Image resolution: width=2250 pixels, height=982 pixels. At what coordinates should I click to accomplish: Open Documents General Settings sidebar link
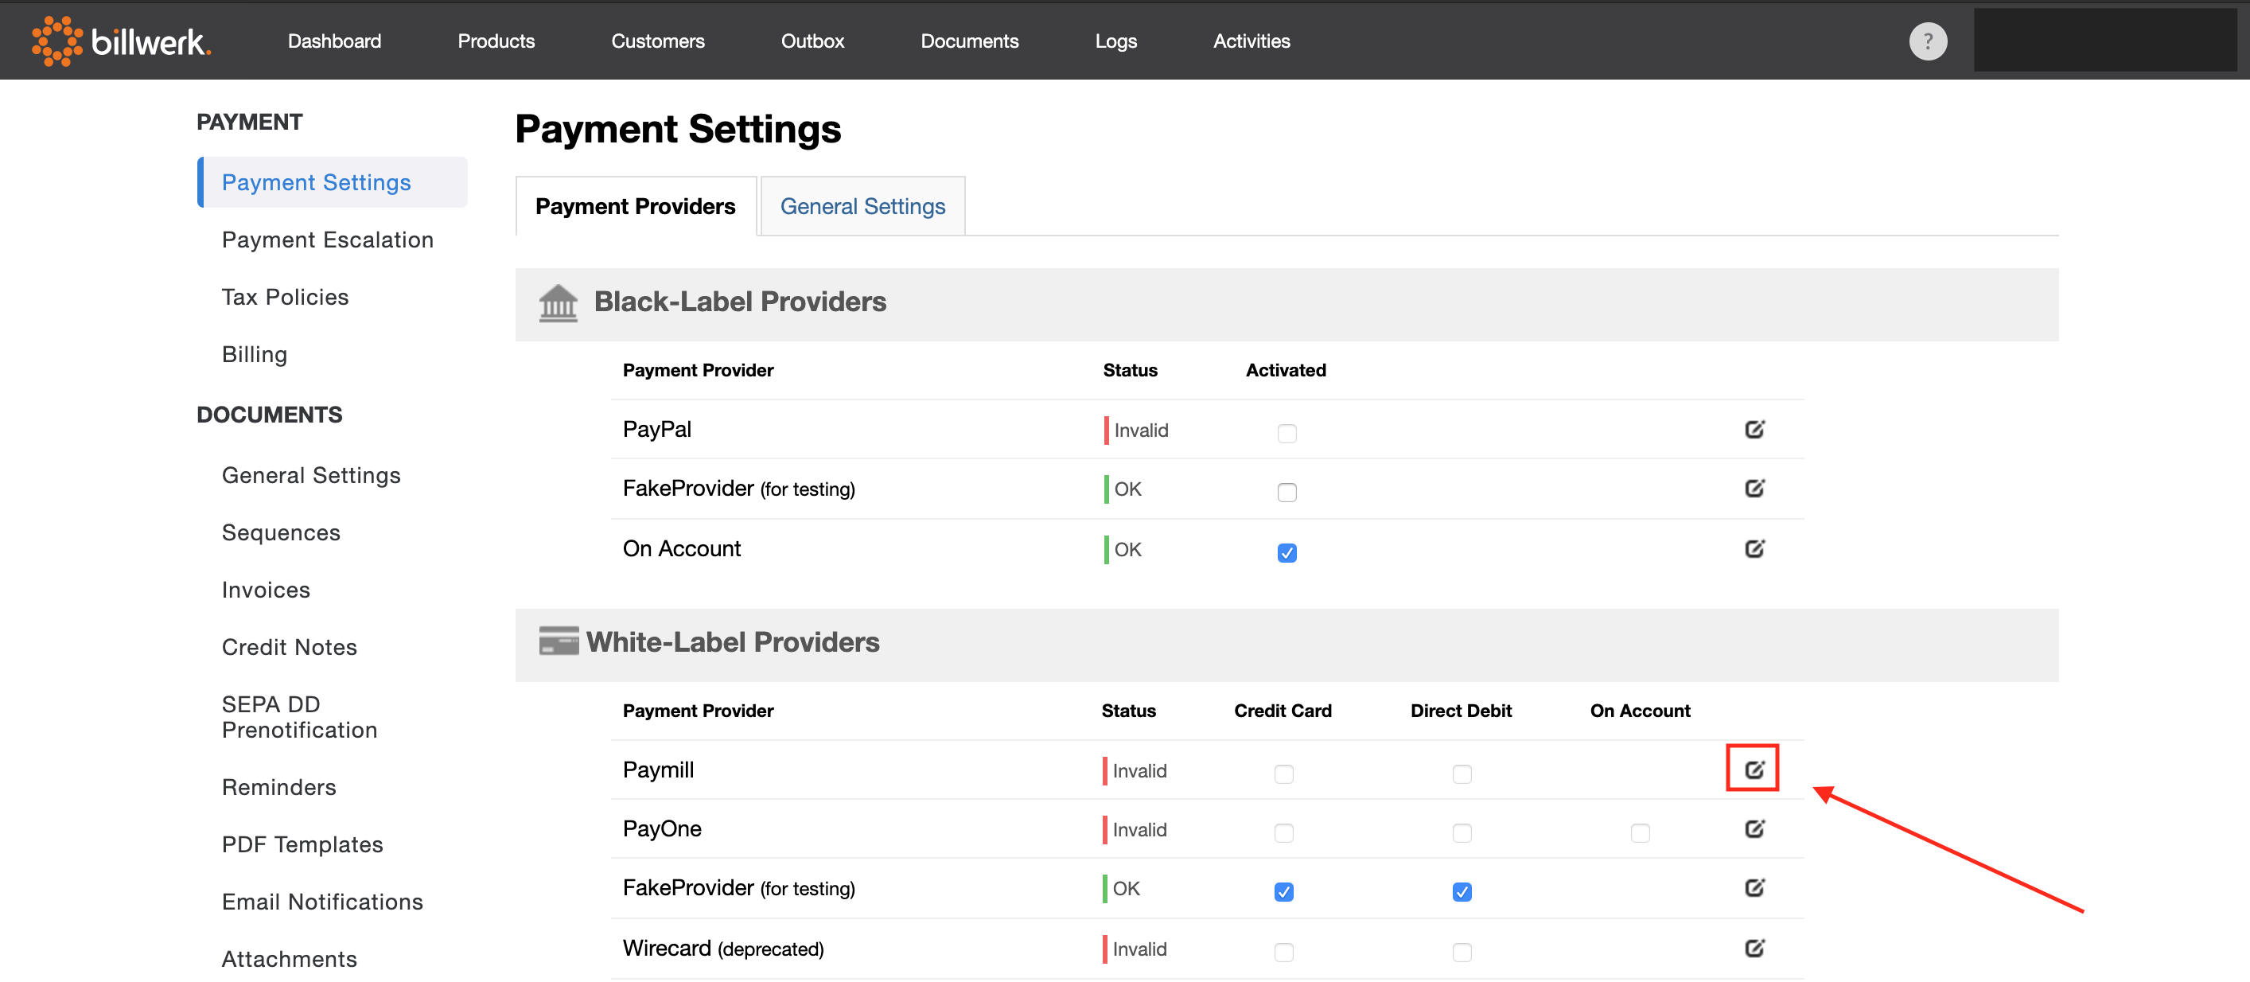[311, 475]
